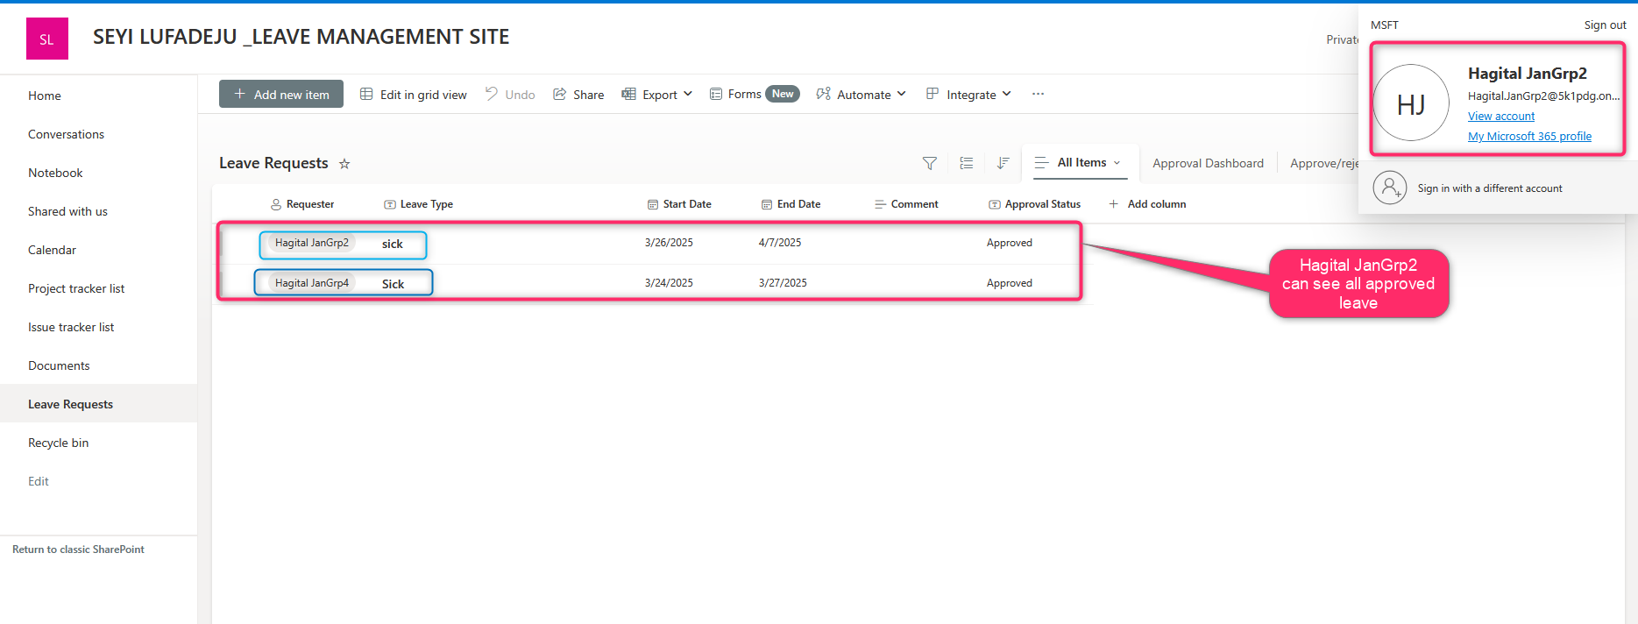Expand the Automate menu

pyautogui.click(x=861, y=95)
